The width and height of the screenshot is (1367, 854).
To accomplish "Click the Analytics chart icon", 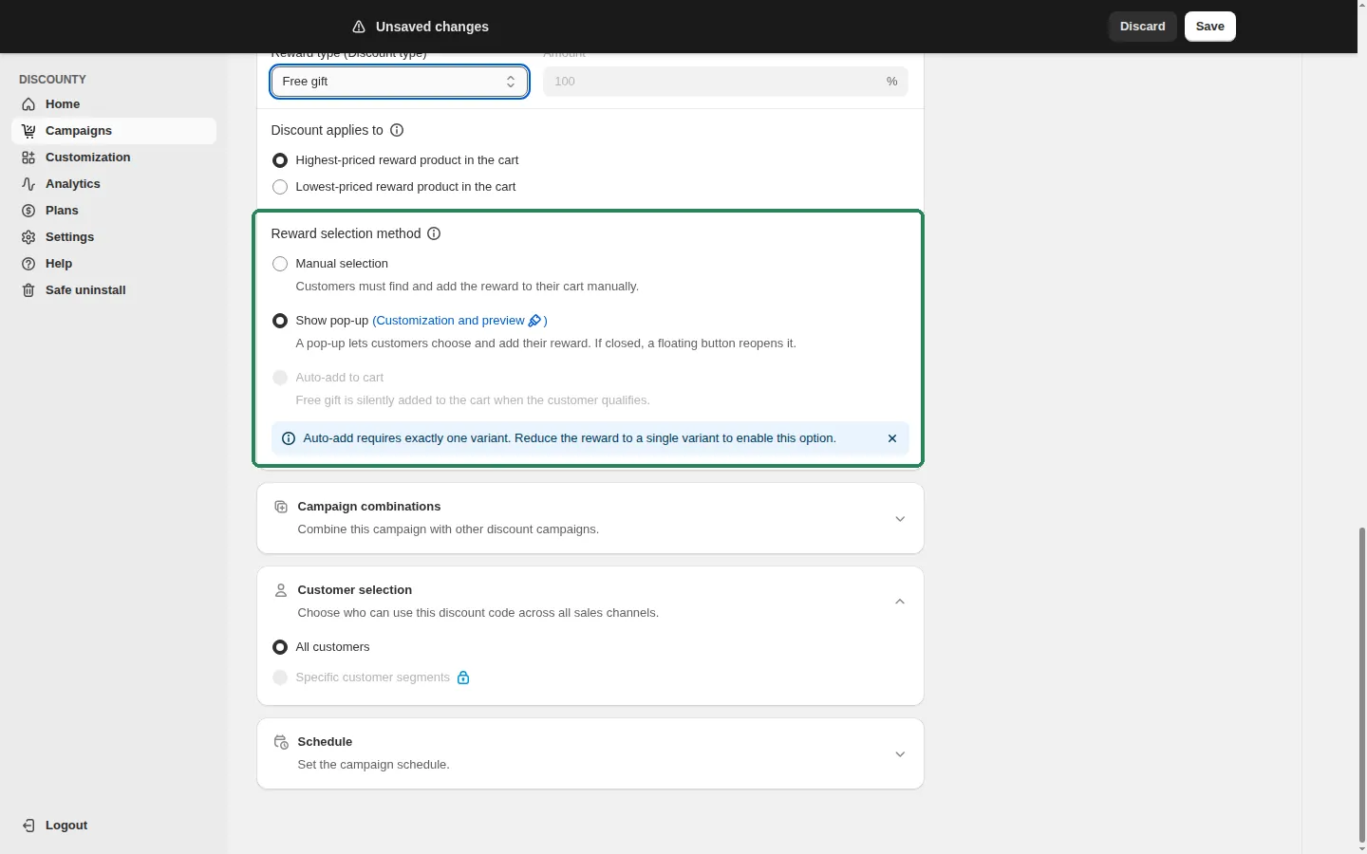I will (x=28, y=184).
